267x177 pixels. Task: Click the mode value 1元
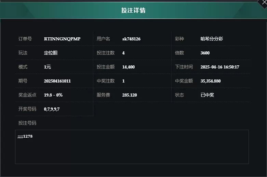[x=48, y=67]
